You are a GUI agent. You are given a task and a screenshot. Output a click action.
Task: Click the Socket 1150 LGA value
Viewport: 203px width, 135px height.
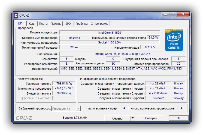[110, 42]
